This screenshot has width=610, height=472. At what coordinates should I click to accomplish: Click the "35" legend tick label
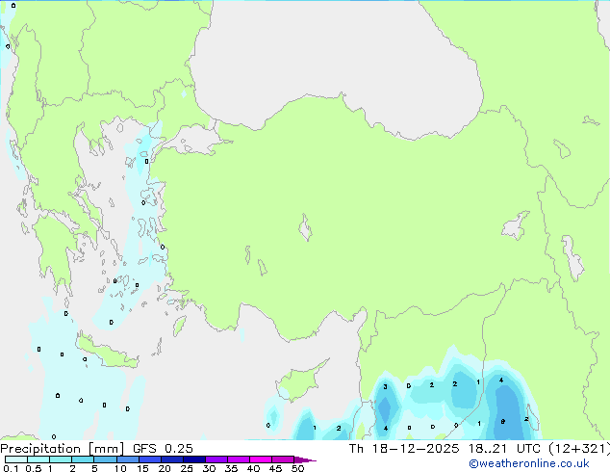tap(231, 468)
